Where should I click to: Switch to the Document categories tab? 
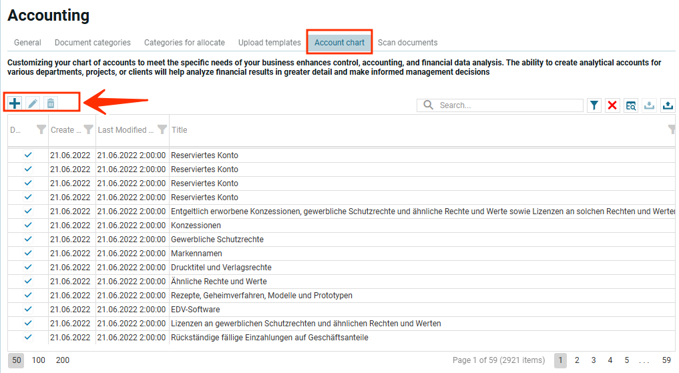point(93,43)
